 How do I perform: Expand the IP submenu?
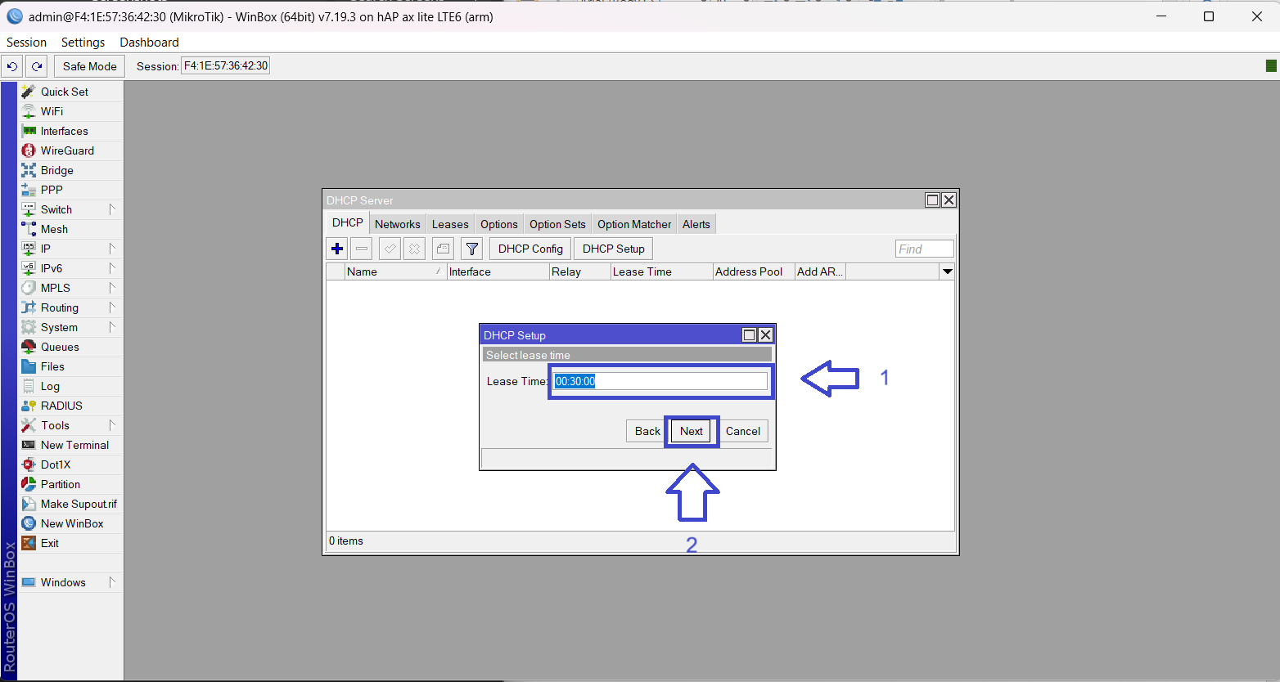[x=112, y=249]
